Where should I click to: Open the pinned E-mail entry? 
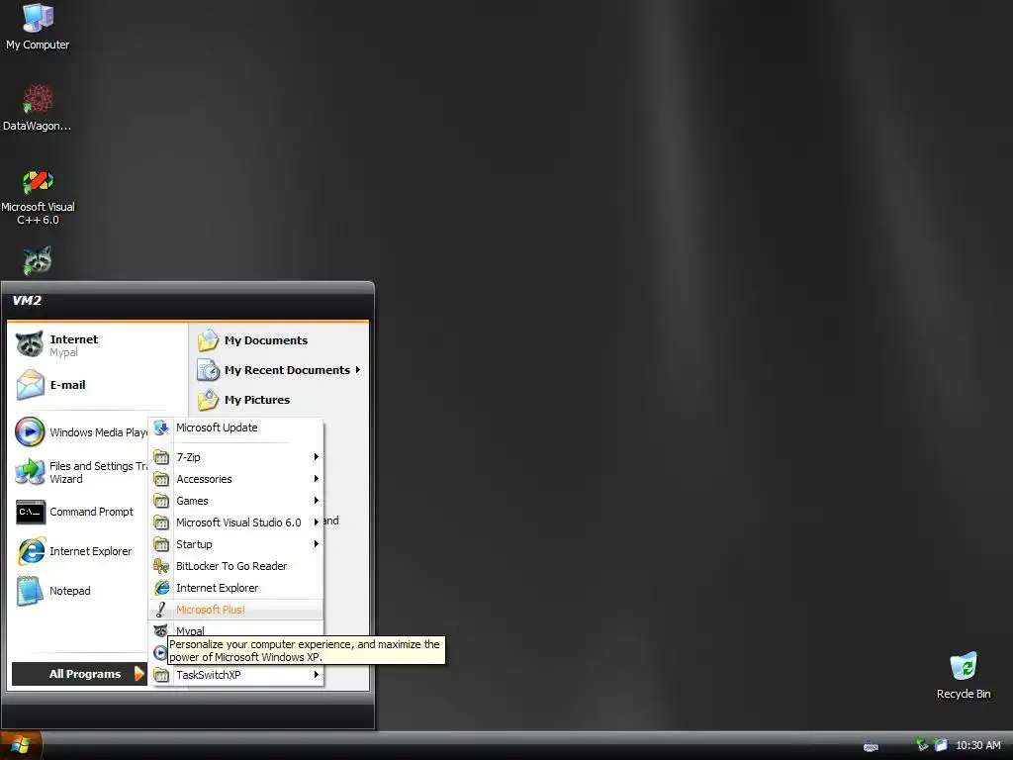[97, 385]
